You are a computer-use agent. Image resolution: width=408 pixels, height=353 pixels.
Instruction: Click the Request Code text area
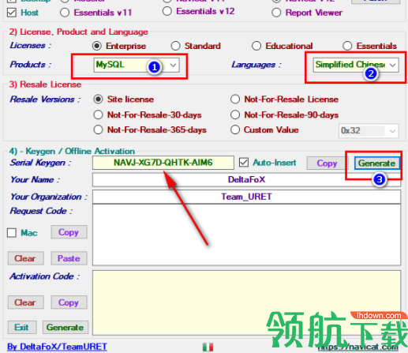[x=246, y=235]
